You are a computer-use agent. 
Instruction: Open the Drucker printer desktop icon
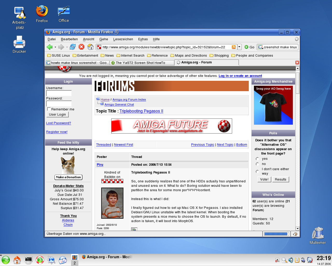19,44
